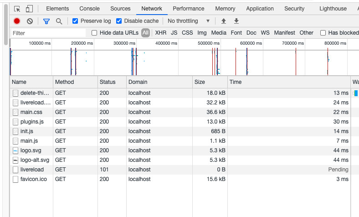
Task: Stop recording network log with red button
Action: (17, 21)
